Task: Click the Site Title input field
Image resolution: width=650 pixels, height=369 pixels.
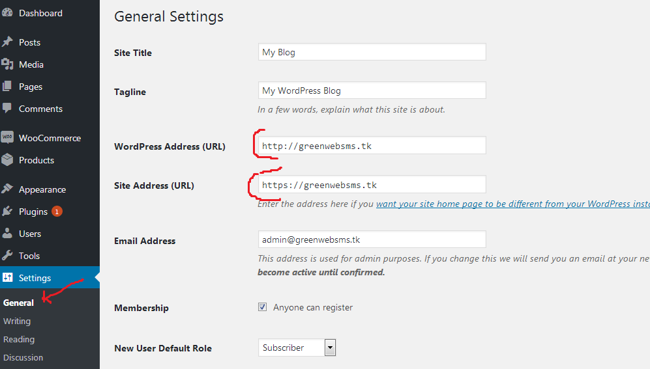Action: [x=372, y=52]
